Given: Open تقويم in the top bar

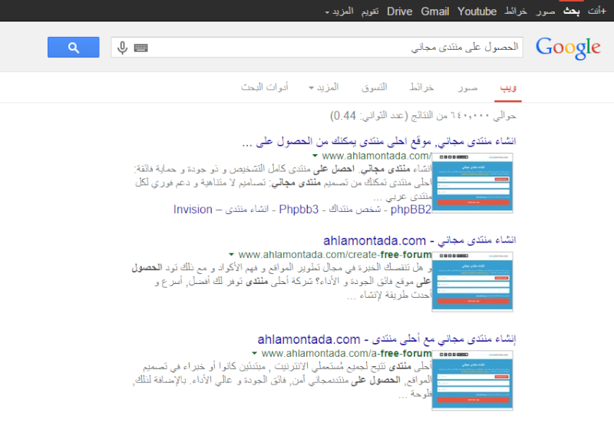Looking at the screenshot, I should (x=370, y=12).
